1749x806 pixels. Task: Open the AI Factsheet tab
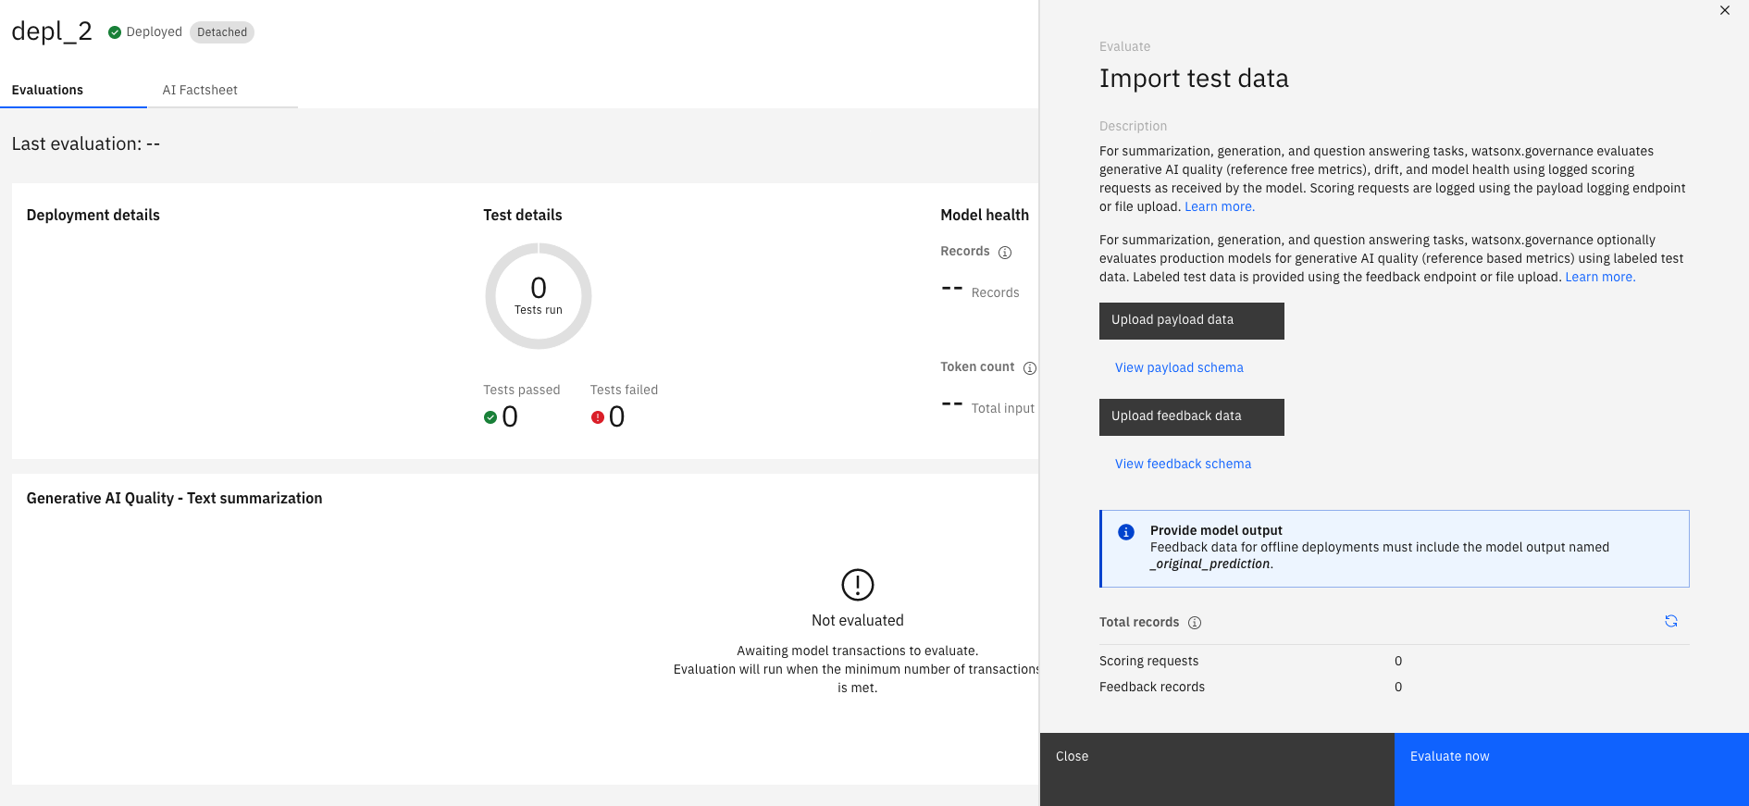pyautogui.click(x=222, y=90)
